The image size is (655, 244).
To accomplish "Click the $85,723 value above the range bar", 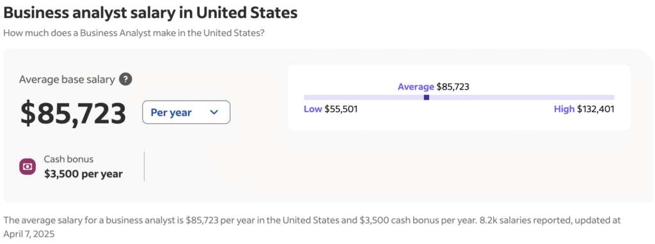I will click(453, 86).
